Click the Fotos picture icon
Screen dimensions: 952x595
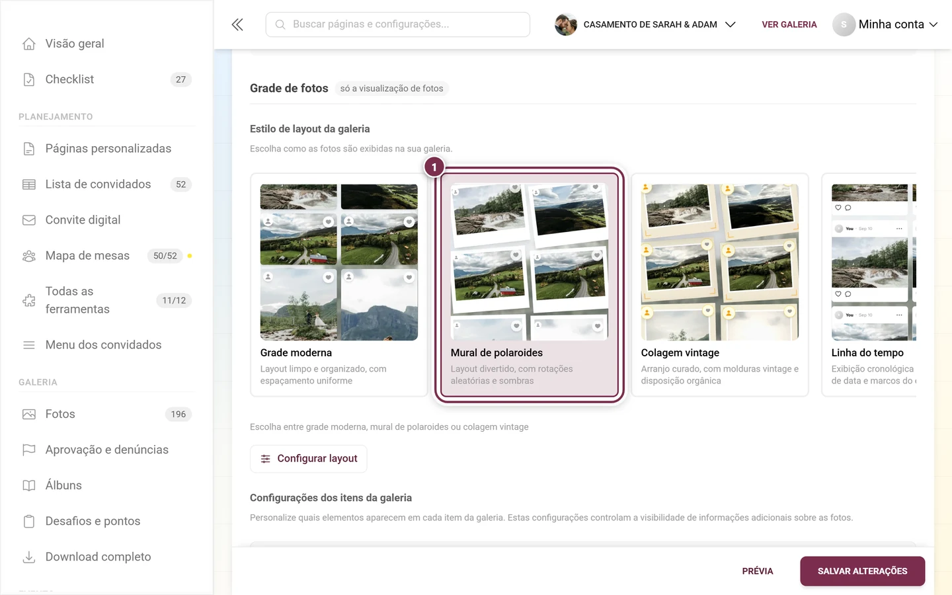pyautogui.click(x=29, y=415)
